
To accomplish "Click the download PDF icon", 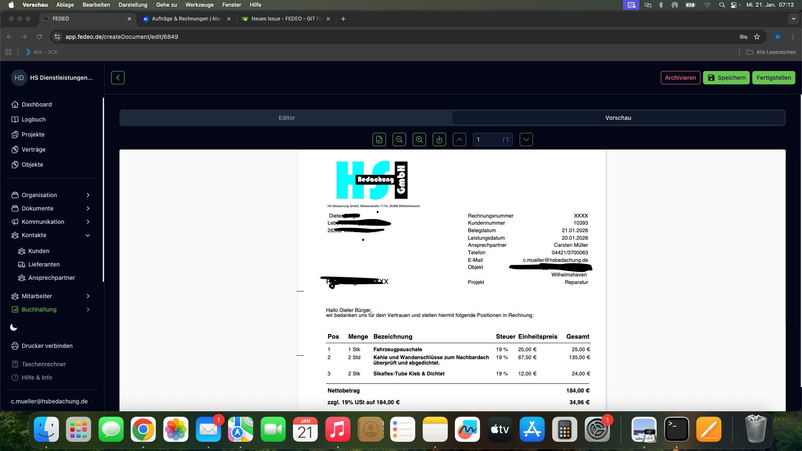I will [x=439, y=139].
